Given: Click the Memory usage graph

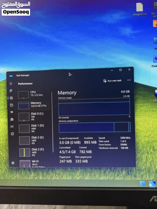Looking at the screenshot, I should 94,107.
